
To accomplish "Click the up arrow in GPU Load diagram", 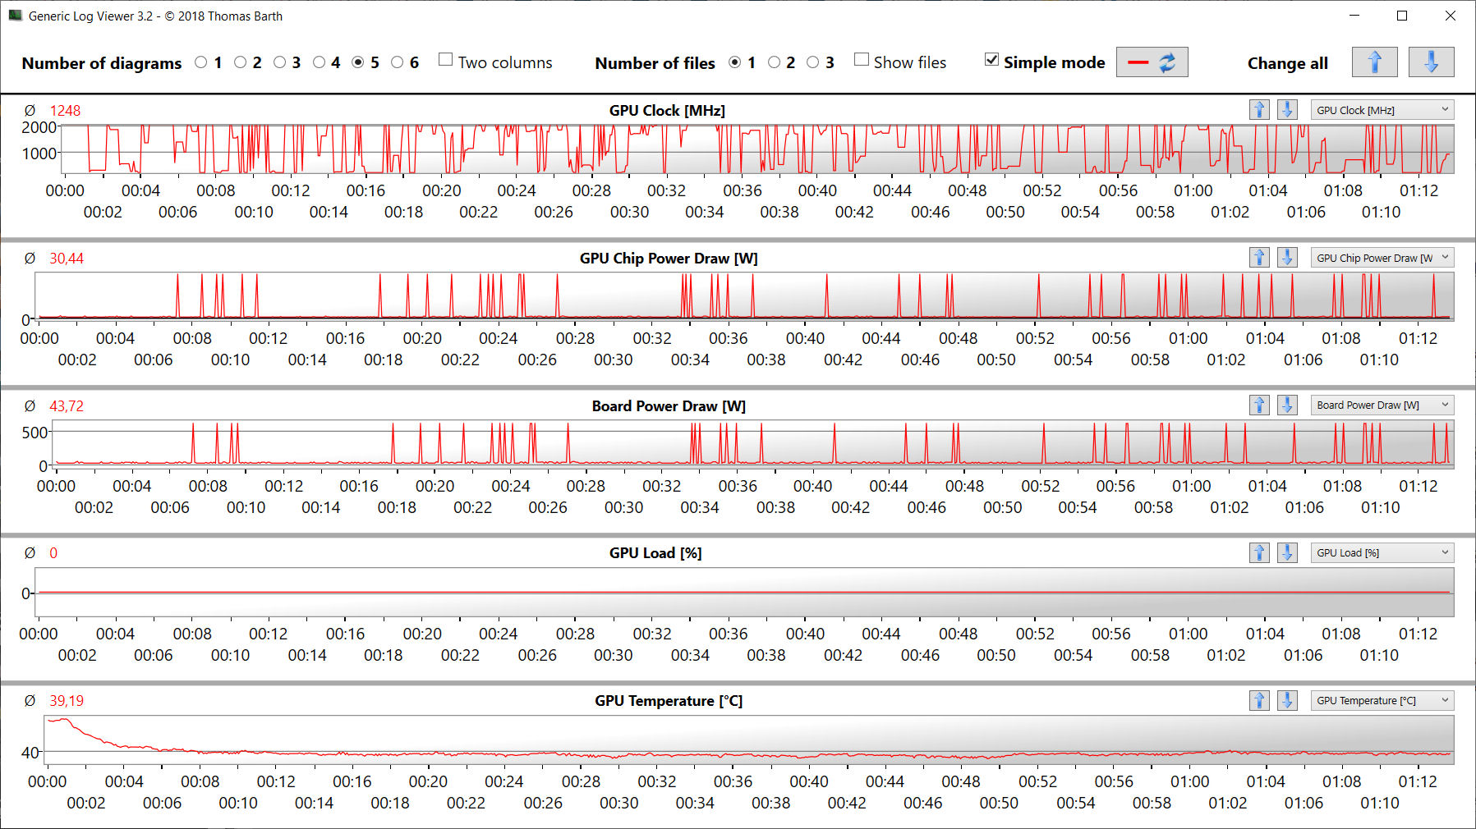I will (x=1259, y=552).
